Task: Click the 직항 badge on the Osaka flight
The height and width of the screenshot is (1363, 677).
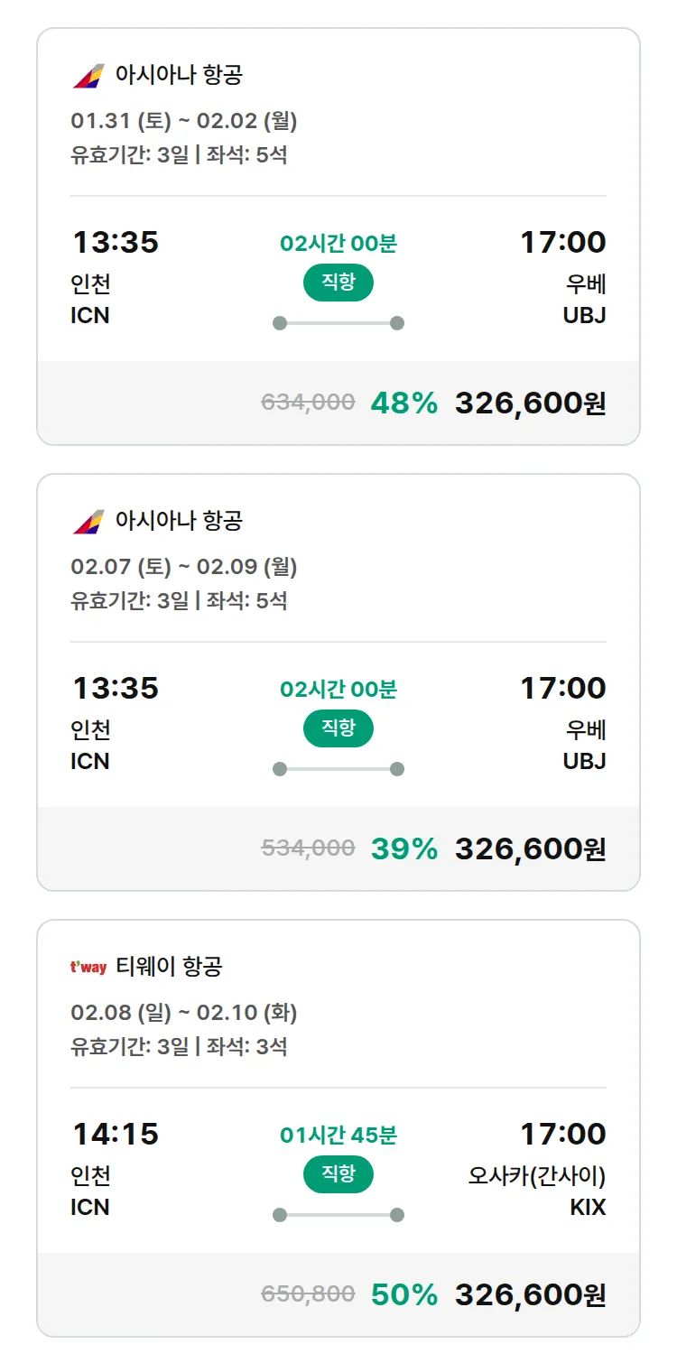Action: pyautogui.click(x=338, y=1174)
